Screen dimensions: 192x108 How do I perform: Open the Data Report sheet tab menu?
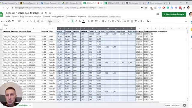pyautogui.click(x=30, y=105)
